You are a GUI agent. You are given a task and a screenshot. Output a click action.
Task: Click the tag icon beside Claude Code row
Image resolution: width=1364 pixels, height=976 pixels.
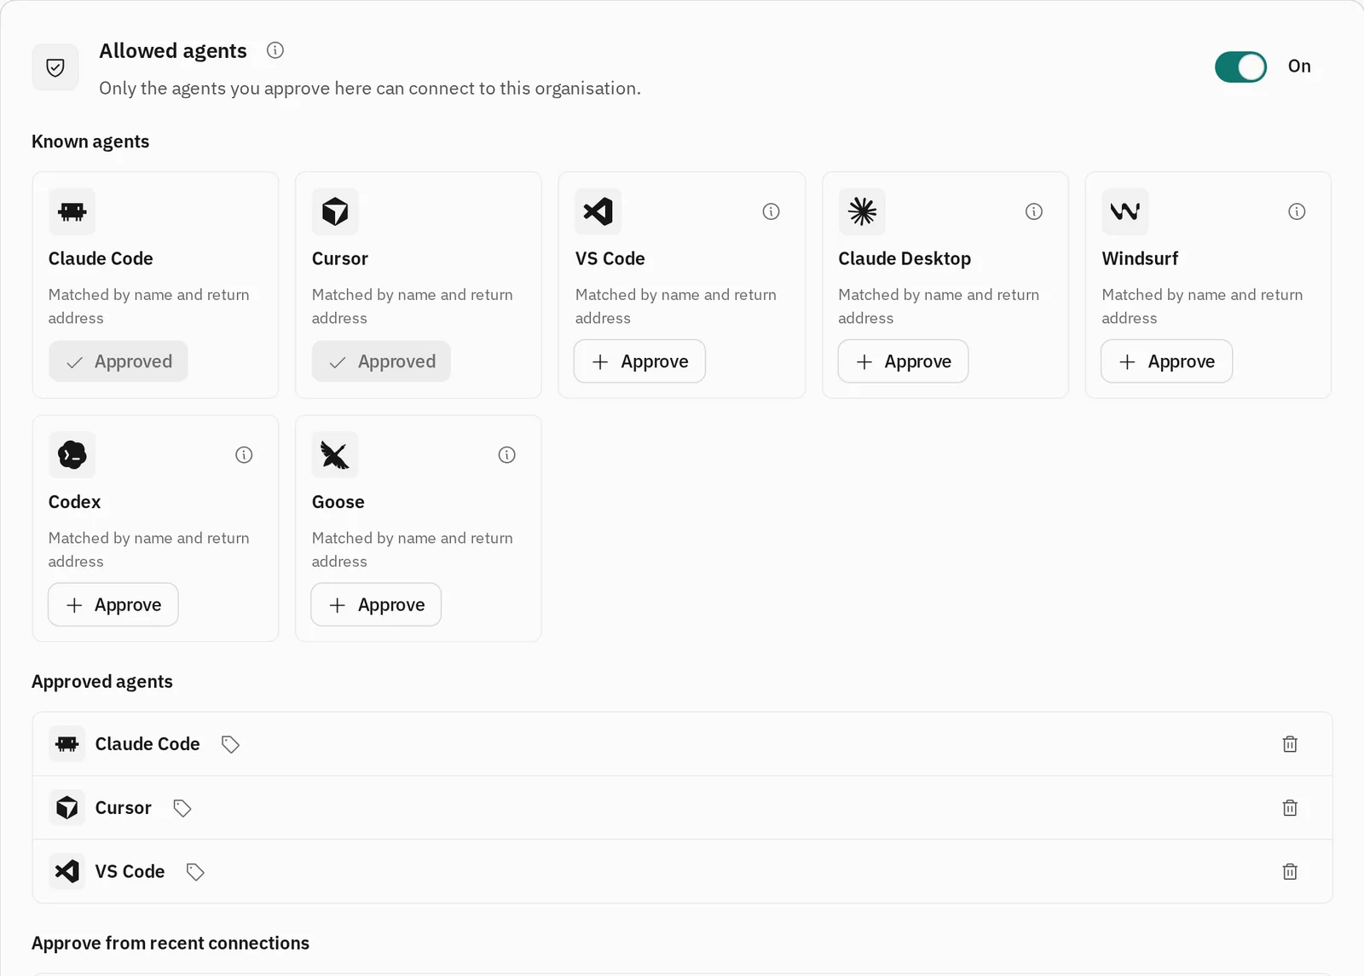point(230,744)
